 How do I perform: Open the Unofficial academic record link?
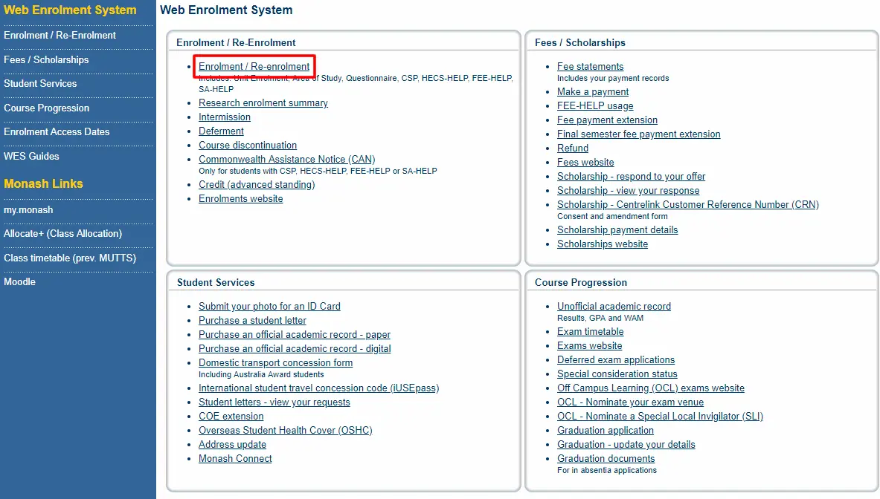[x=614, y=307]
